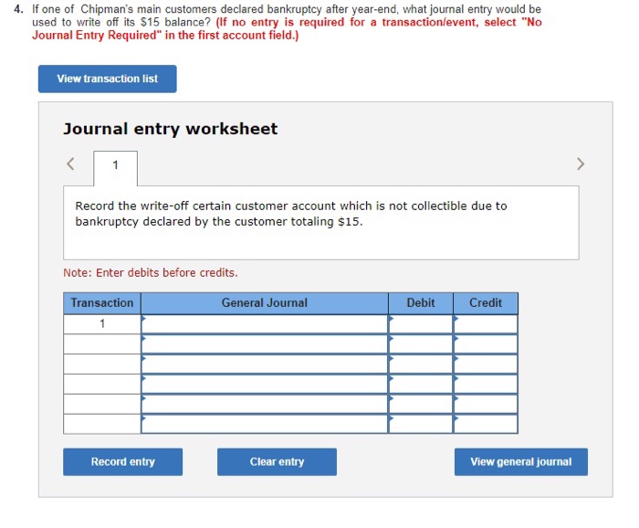Open fifth row General Journal account field

tap(265, 404)
